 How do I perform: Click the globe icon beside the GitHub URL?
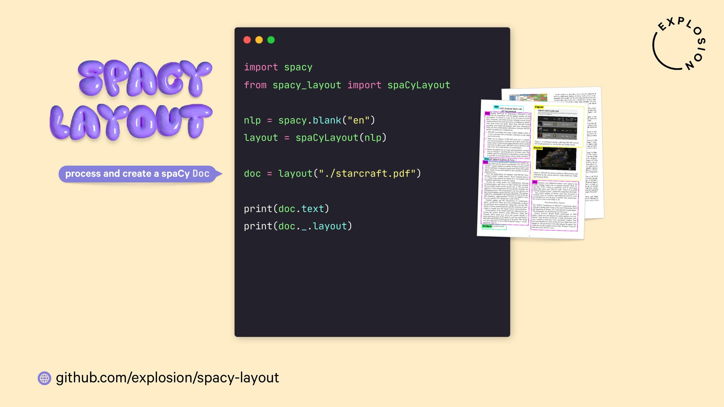point(44,378)
